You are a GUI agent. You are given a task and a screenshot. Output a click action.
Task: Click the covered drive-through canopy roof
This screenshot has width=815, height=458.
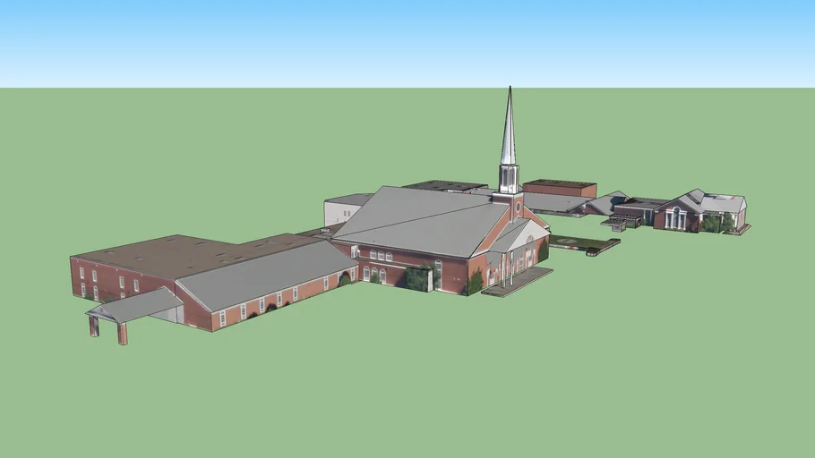click(134, 306)
